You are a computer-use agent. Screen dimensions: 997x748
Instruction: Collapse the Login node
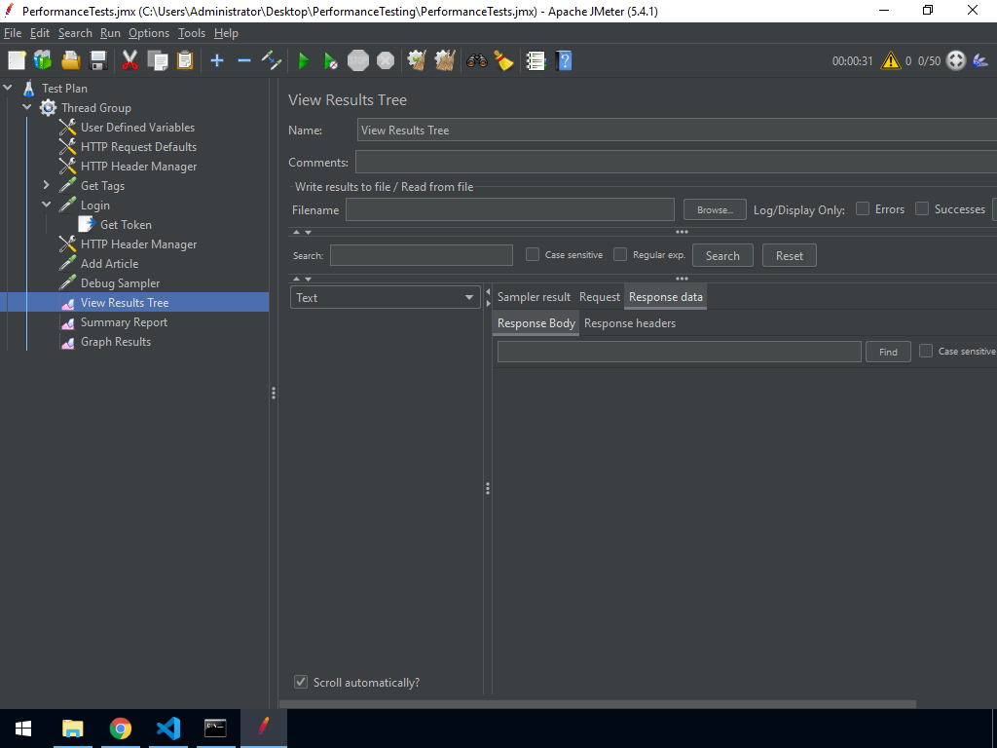[47, 205]
